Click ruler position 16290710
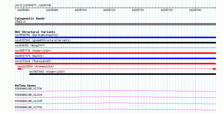The image size is (223, 113). pyautogui.click(x=109, y=10)
